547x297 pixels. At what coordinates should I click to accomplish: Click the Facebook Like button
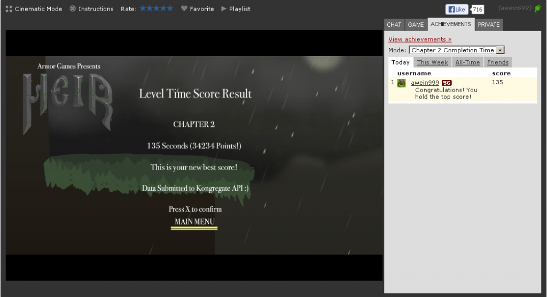457,10
